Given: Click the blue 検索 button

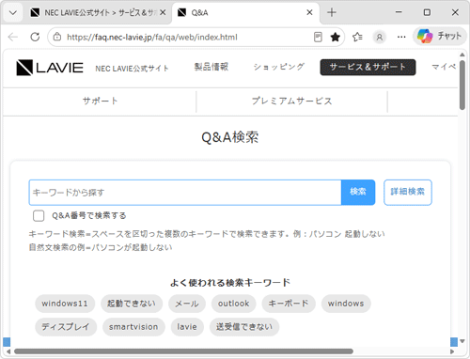Looking at the screenshot, I should [358, 193].
